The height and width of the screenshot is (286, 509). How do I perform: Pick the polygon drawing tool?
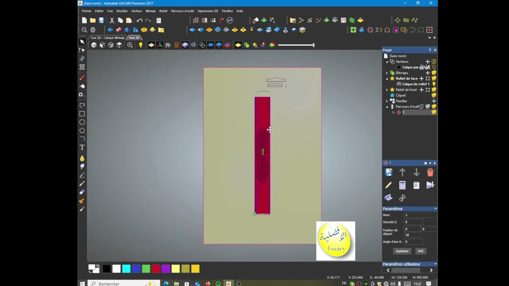click(82, 131)
